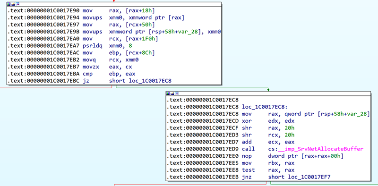The height and width of the screenshot is (186, 378).
Task: Select the line 'mov rax, [rax+18h]'
Action: coord(81,10)
